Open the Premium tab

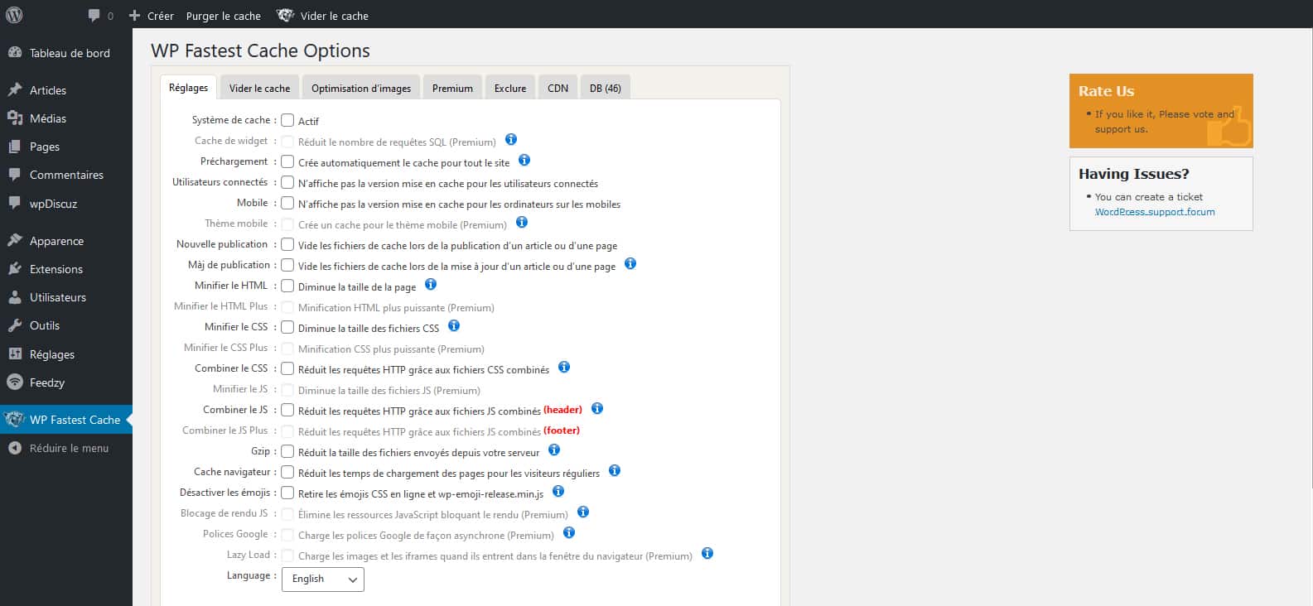pos(452,88)
